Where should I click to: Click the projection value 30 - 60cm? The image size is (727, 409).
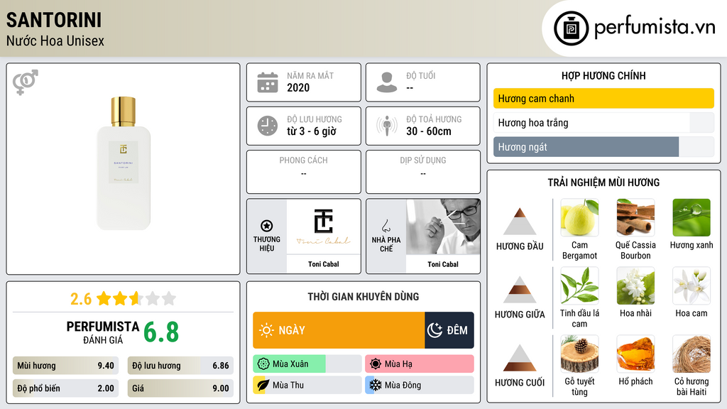tap(429, 131)
